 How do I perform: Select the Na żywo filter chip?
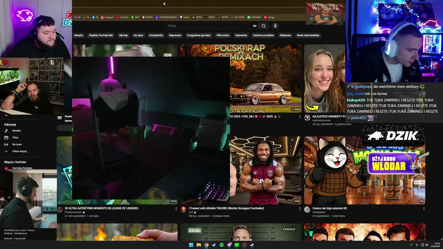(x=138, y=35)
